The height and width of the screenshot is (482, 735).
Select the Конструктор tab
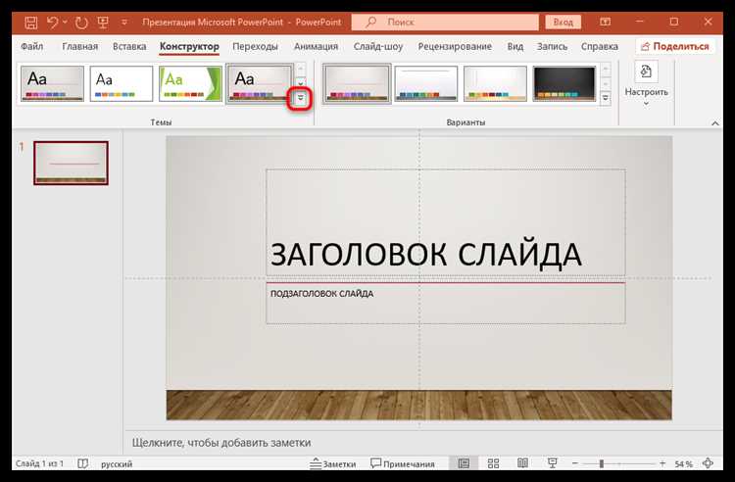[189, 46]
